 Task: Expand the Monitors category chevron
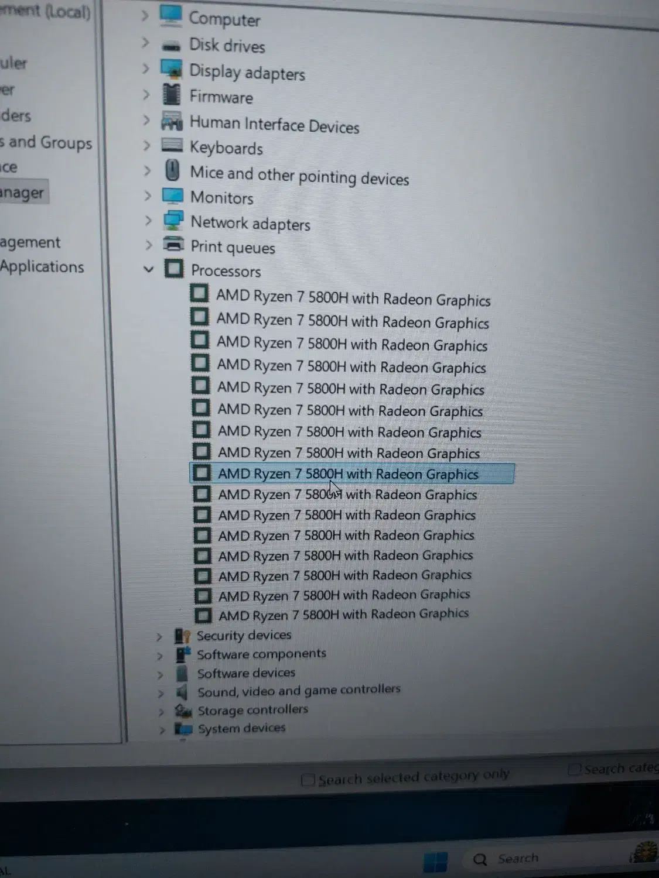click(148, 196)
